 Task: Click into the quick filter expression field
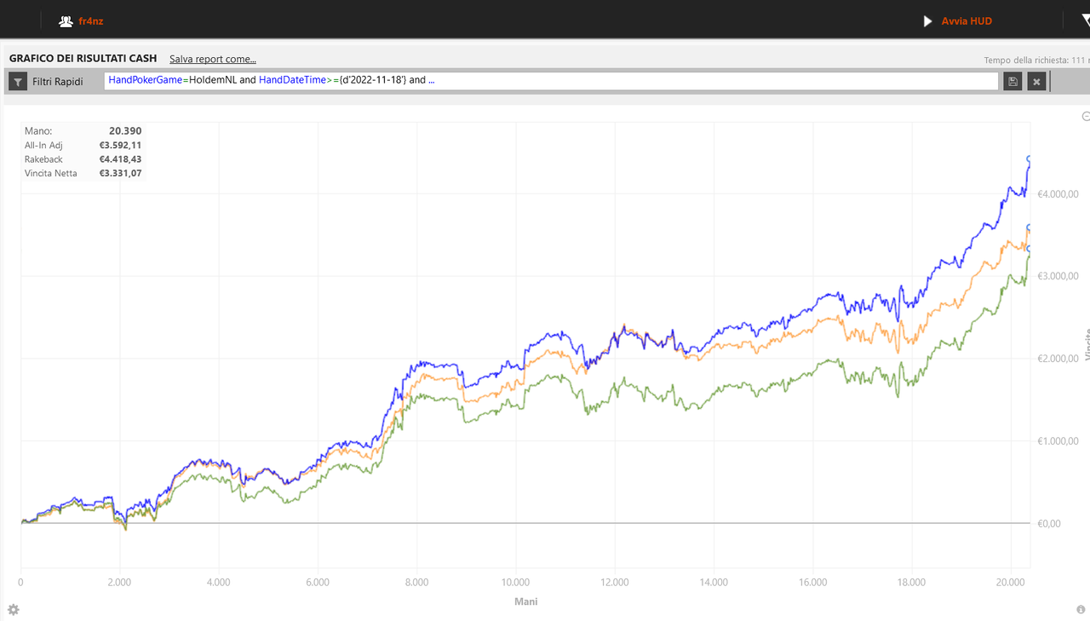tap(551, 81)
